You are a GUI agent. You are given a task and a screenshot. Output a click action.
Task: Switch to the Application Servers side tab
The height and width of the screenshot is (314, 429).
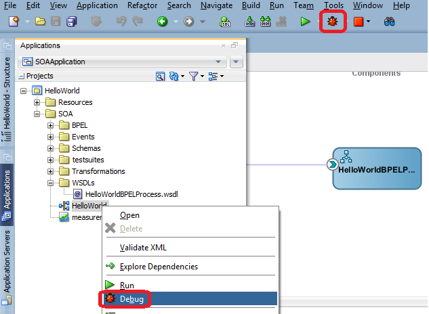[7, 267]
